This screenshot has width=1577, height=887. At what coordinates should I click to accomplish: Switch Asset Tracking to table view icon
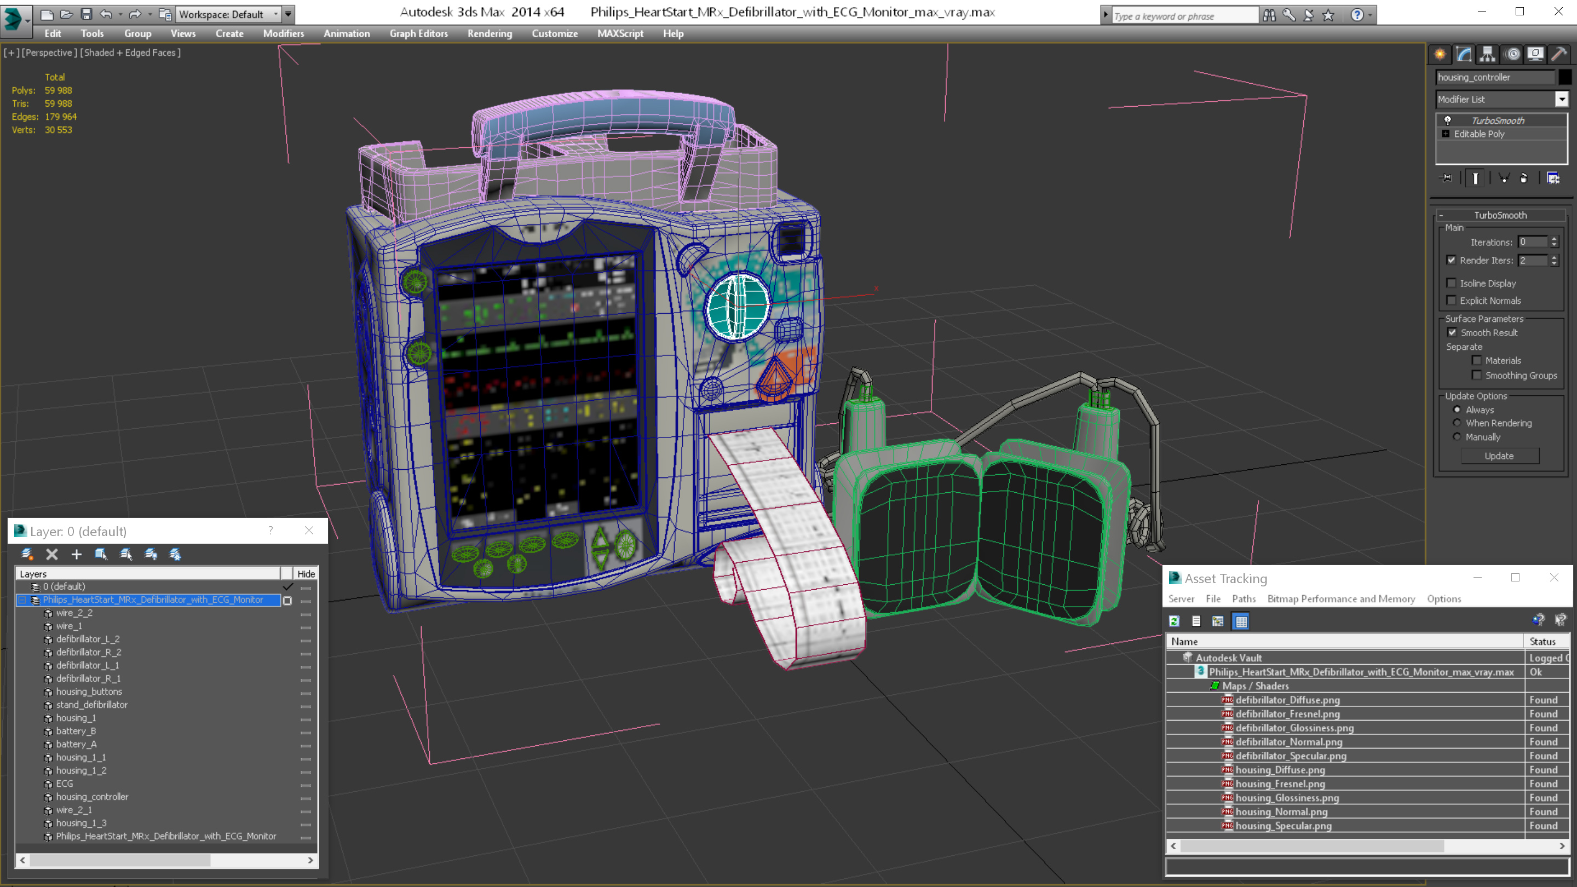click(x=1241, y=621)
